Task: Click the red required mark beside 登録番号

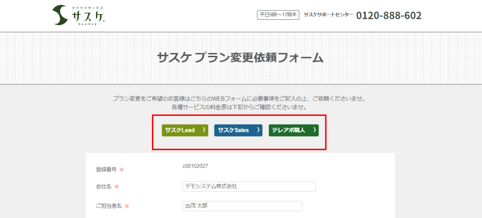Action: 122,169
